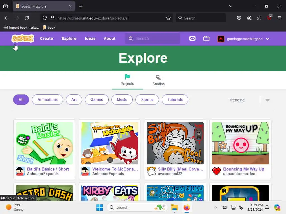Click the Baldi's Basics / Short title link
The height and width of the screenshot is (214, 286).
[x=48, y=169]
